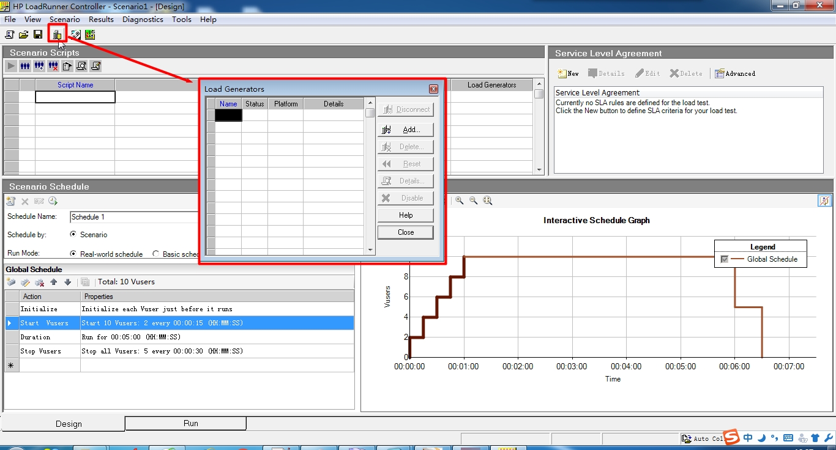Open the Help menu
The height and width of the screenshot is (450, 836).
point(208,20)
